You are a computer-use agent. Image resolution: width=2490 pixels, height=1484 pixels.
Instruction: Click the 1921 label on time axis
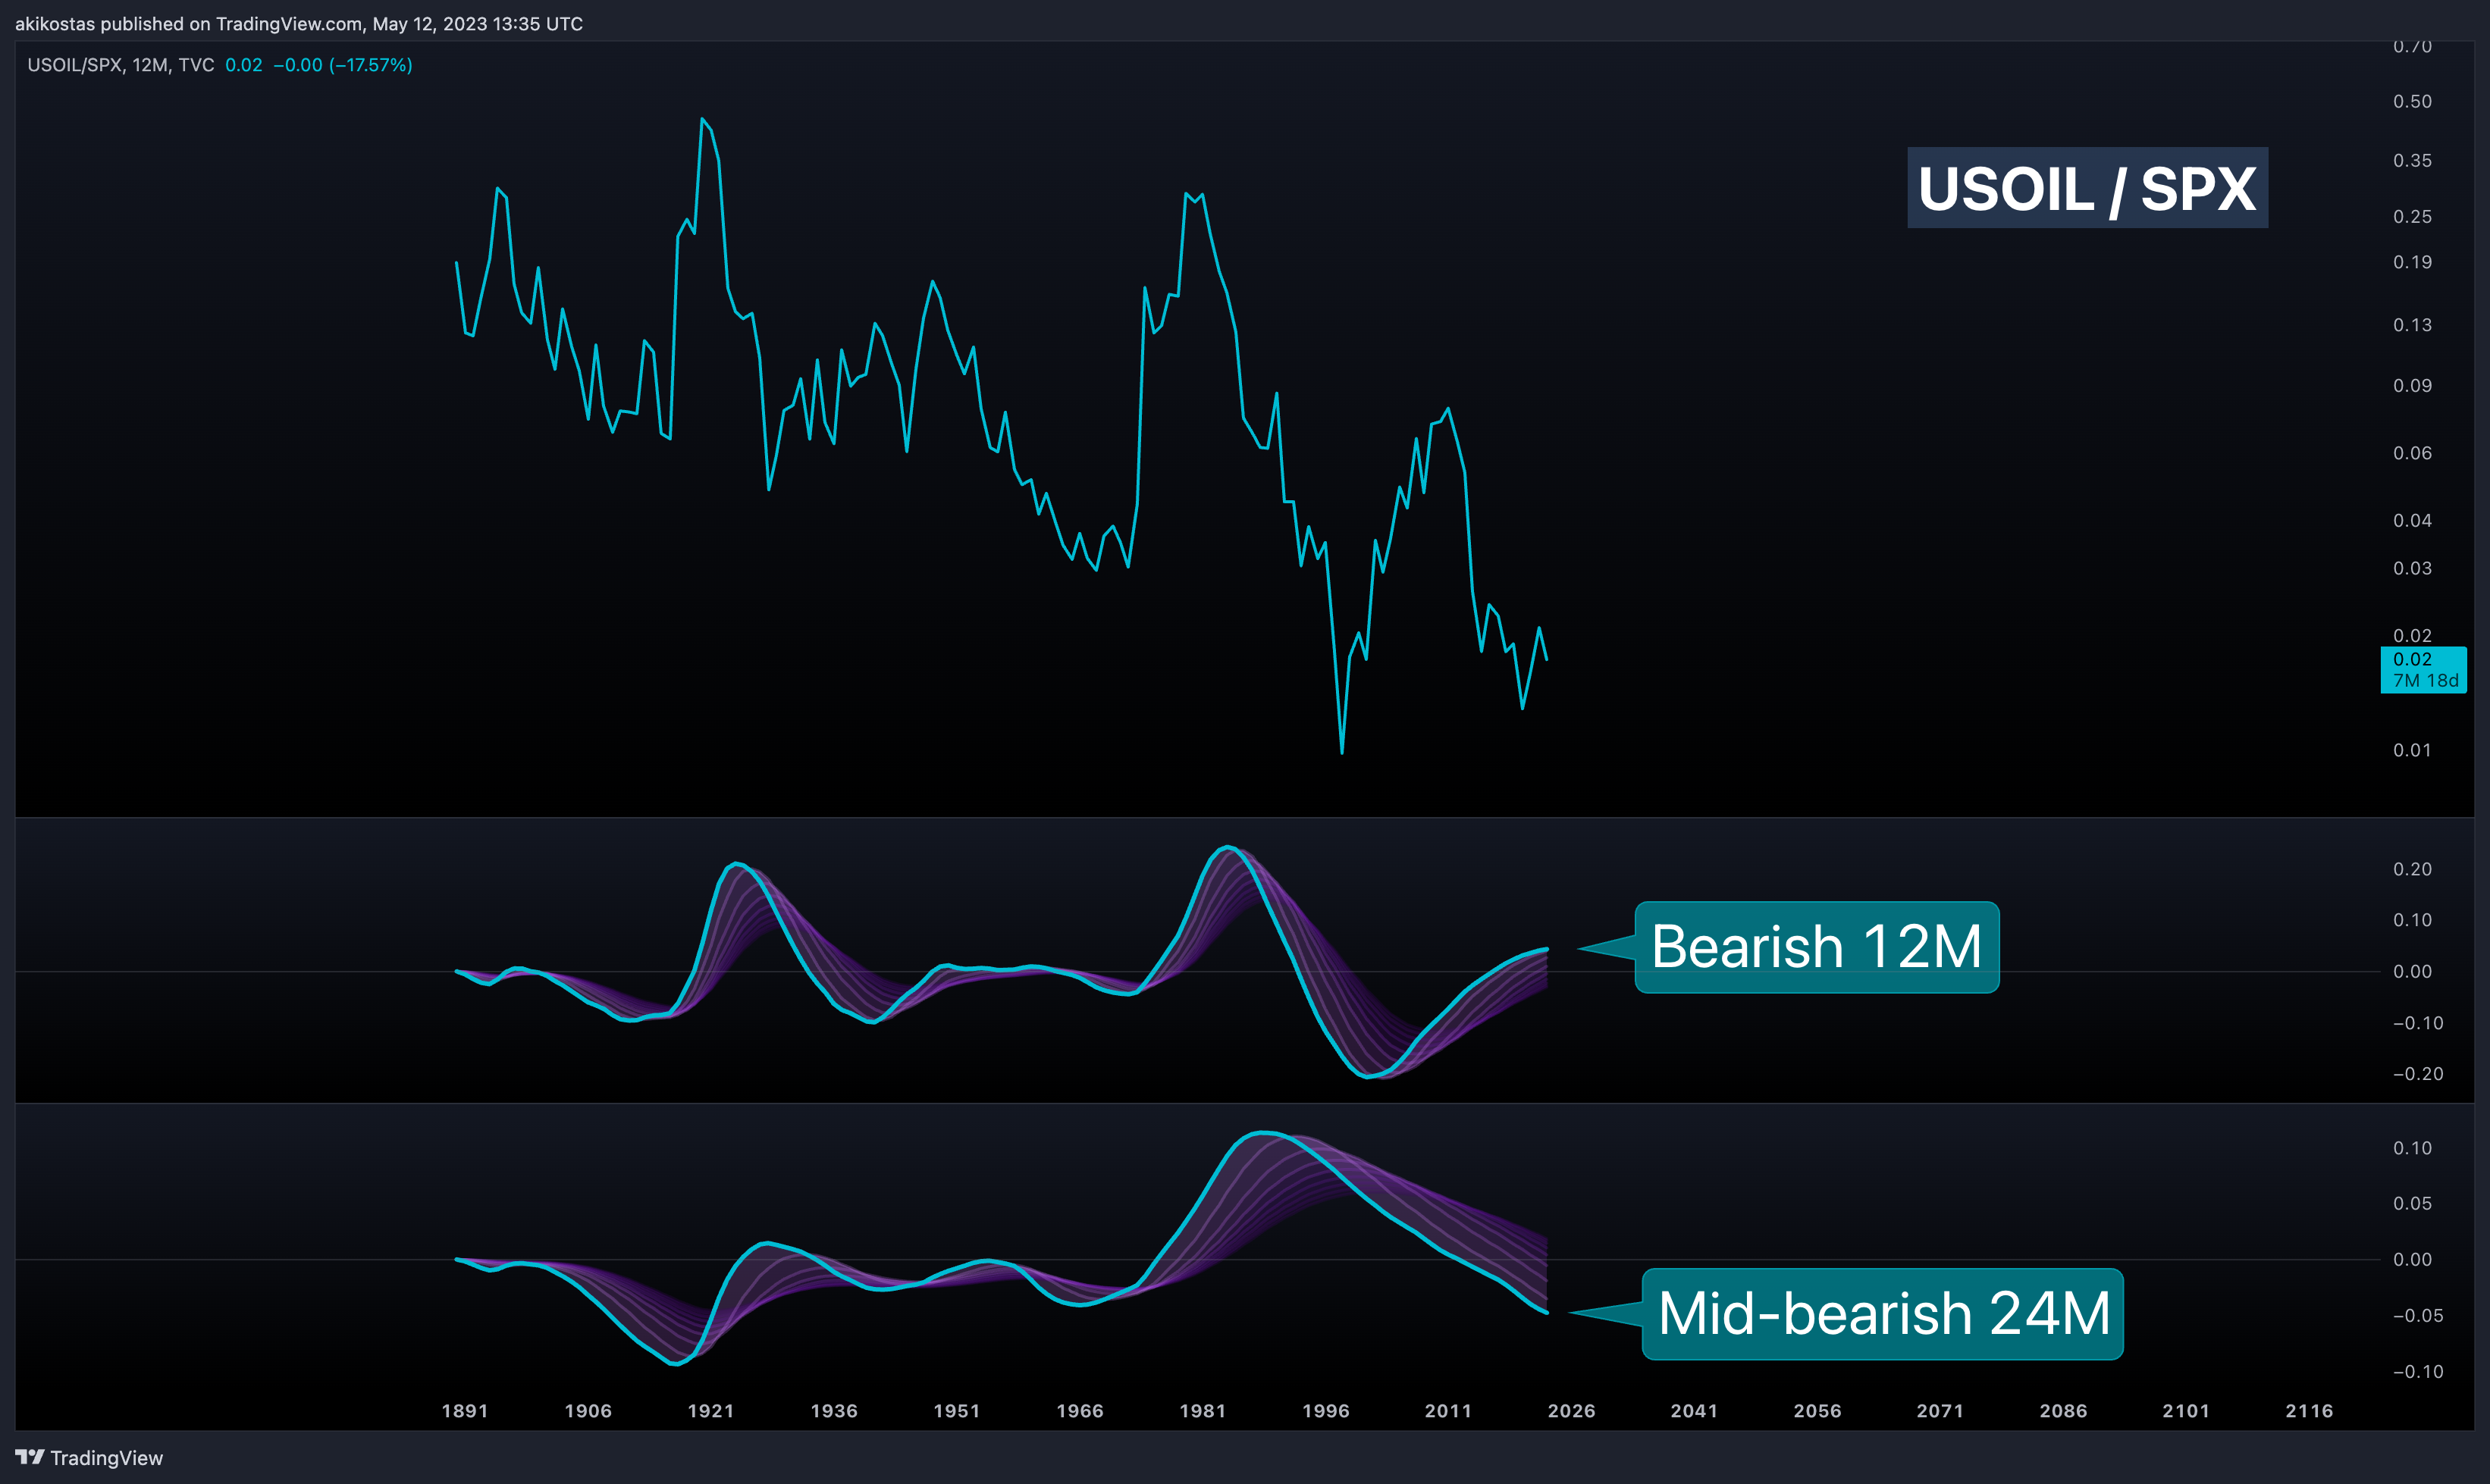(711, 1411)
